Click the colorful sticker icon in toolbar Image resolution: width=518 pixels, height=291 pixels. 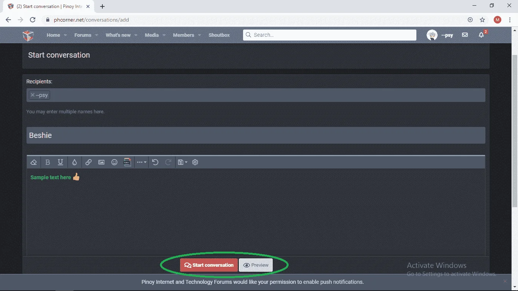127,162
